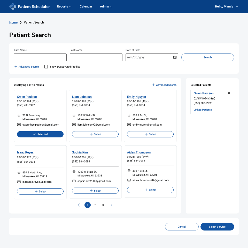Click location pin icon on Emily Nguyen card
Screen dimensions: 248x248
pyautogui.click(x=129, y=115)
